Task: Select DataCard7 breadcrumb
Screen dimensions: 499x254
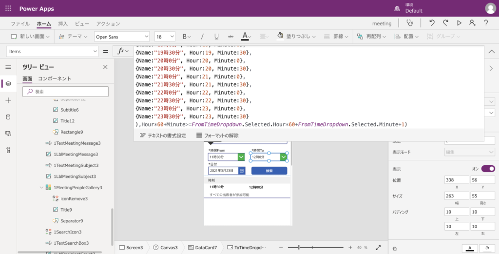Action: coord(202,247)
